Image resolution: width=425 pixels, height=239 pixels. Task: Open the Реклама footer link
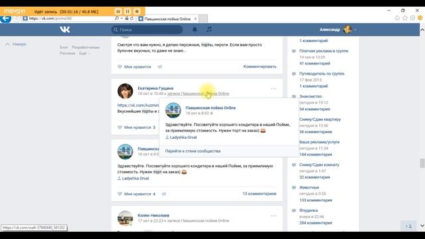[x=68, y=53]
